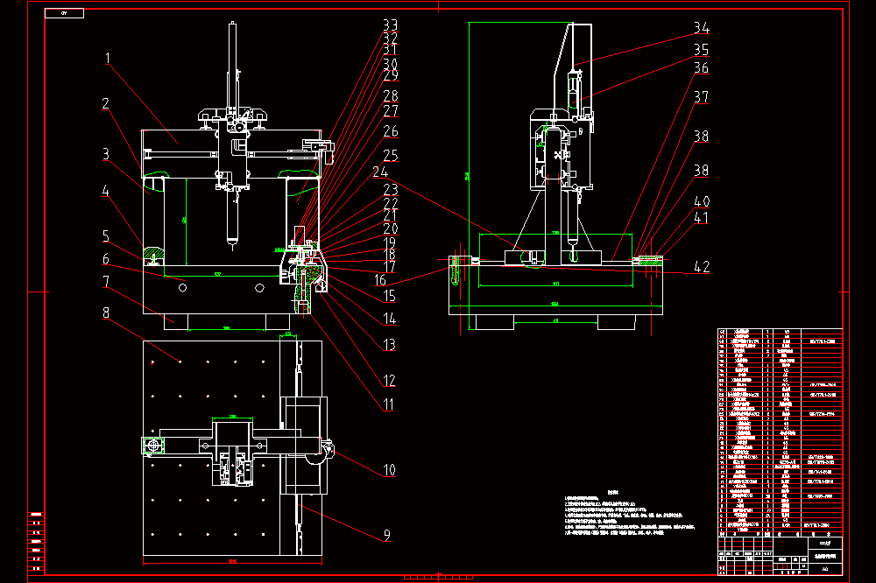Screen dimensions: 876x583
Task: Select callout label 17
Action: point(390,267)
